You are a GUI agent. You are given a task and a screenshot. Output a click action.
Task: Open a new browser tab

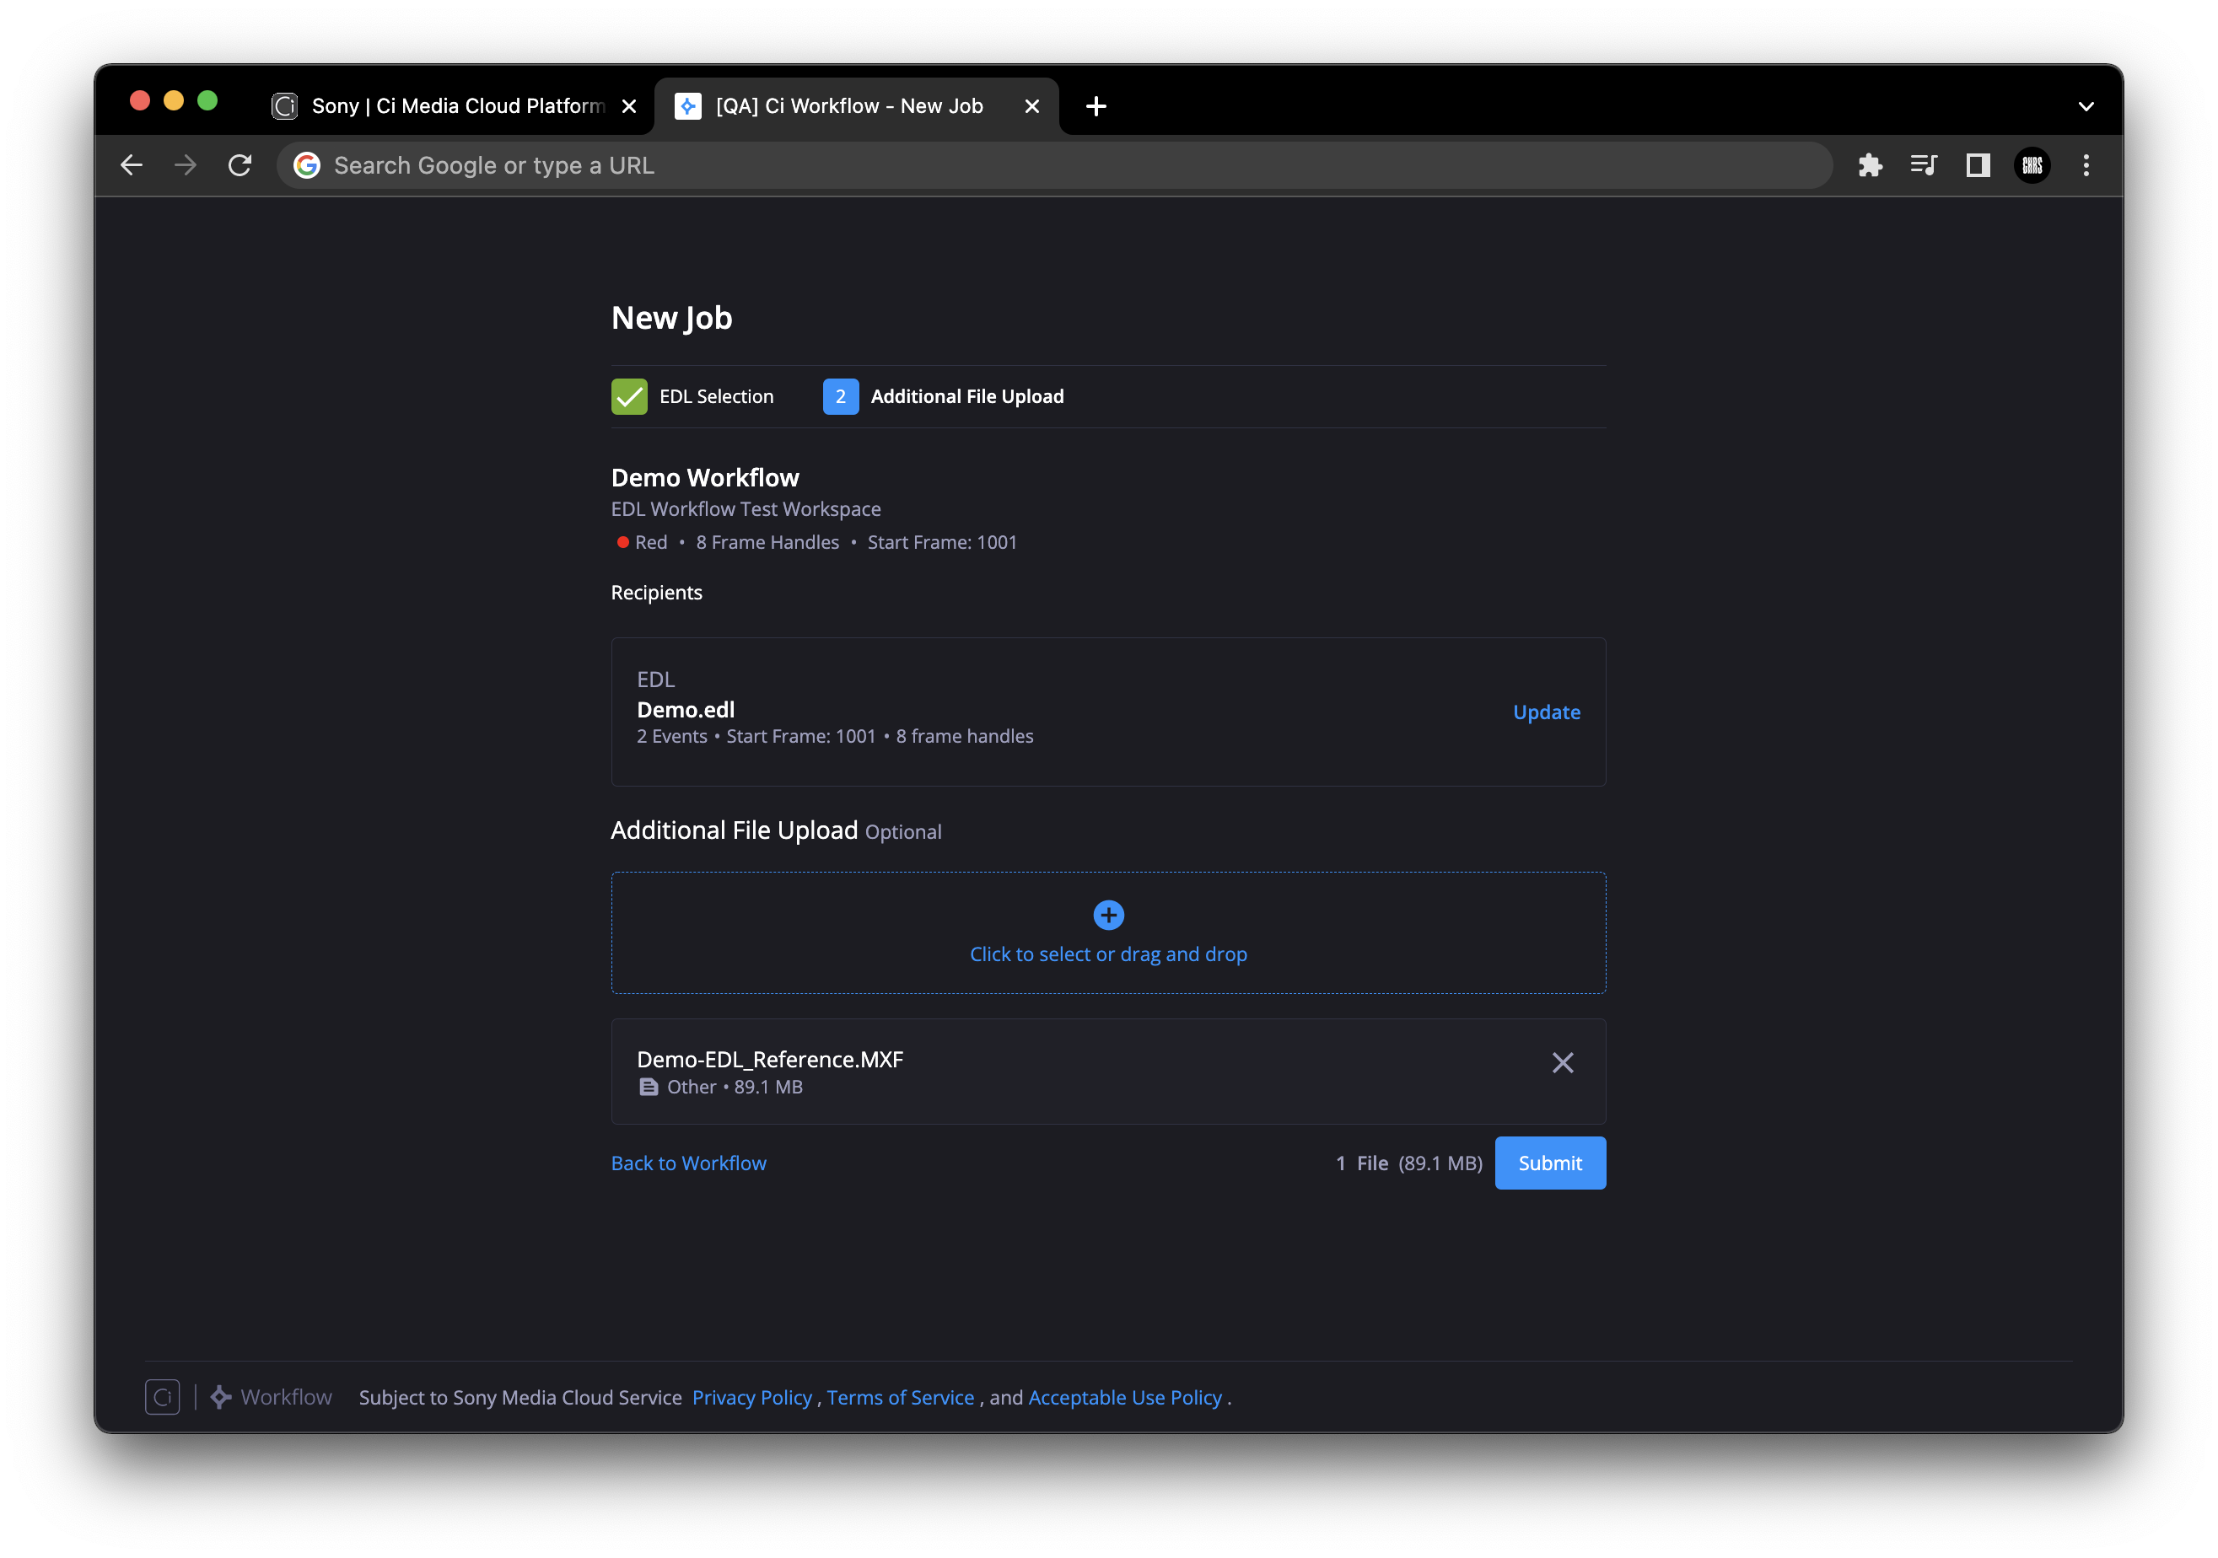1096,106
